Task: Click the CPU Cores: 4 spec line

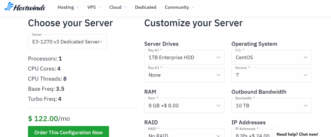Action: click(x=44, y=69)
